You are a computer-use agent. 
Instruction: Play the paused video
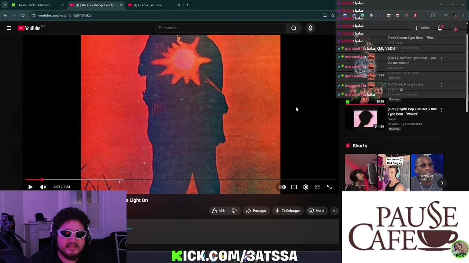point(30,187)
